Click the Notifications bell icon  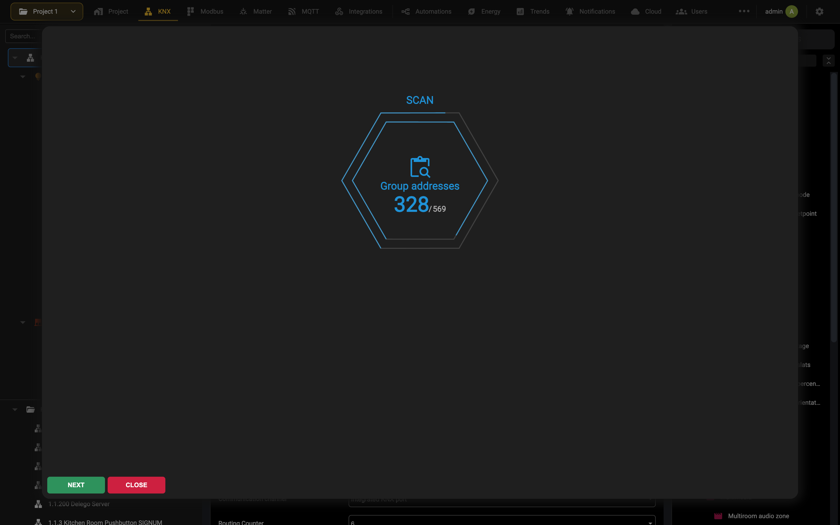(x=569, y=12)
